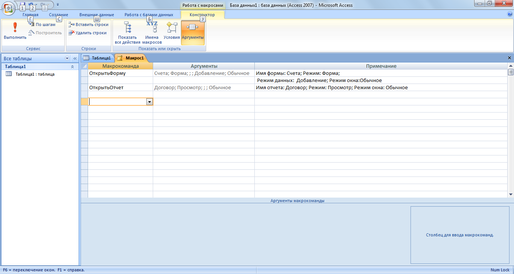Switch to the Таблица1 document tab
This screenshot has width=514, height=274.
tap(97, 58)
